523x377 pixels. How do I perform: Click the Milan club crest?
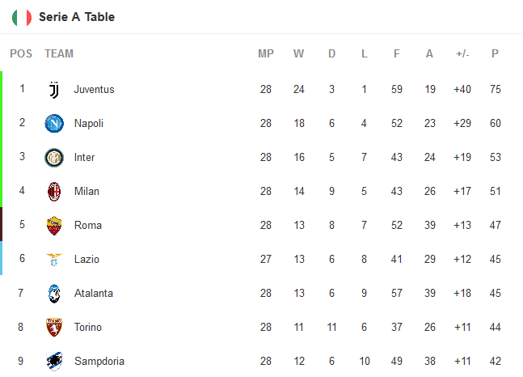click(54, 192)
